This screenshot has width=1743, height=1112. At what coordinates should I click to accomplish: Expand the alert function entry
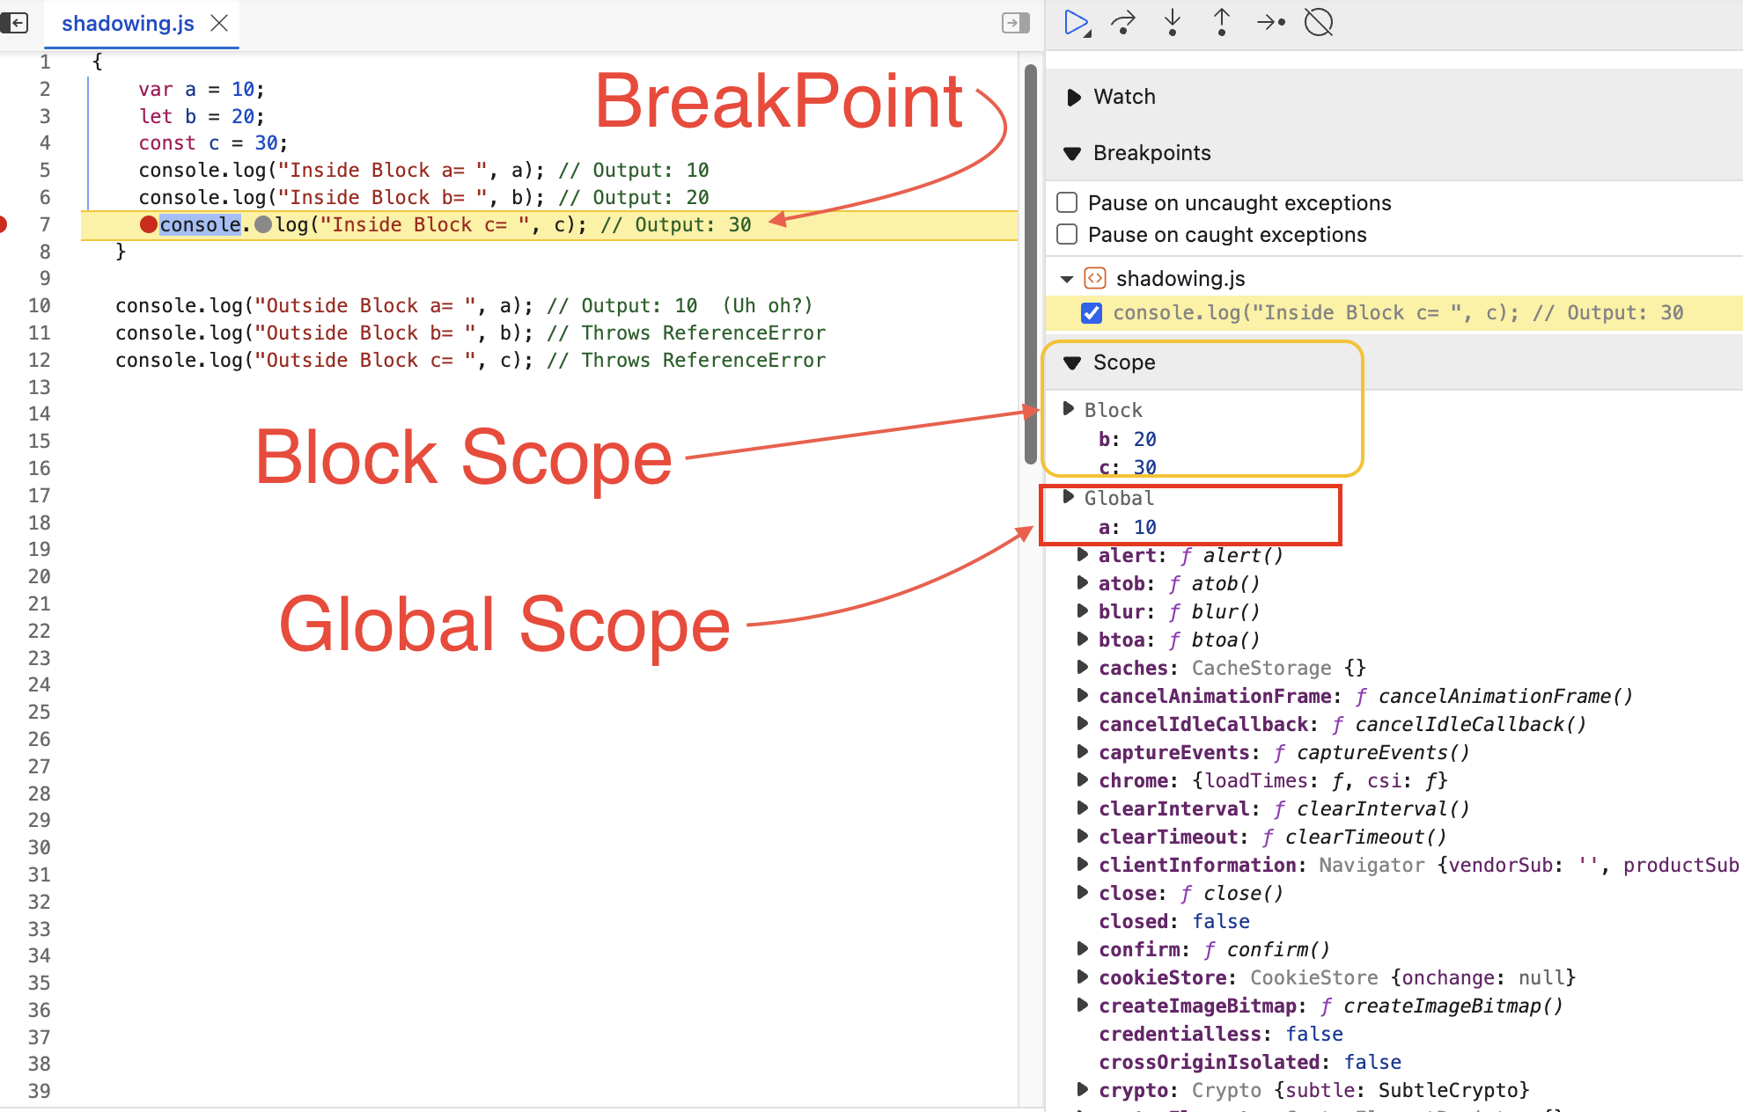pyautogui.click(x=1082, y=554)
